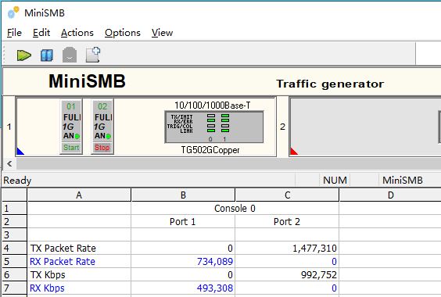This screenshot has width=441, height=297.
Task: Click the TG502GCopper module label
Action: point(210,150)
